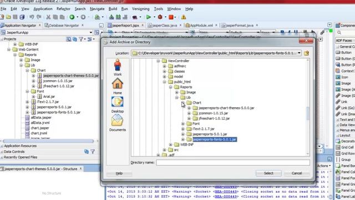Click the Undo toolbar icon
This screenshot has width=355, height=200.
32,17
